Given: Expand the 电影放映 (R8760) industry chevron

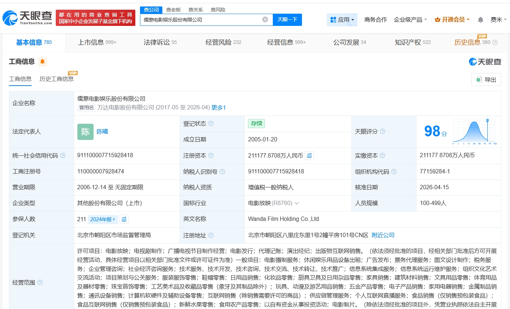Looking at the screenshot, I should click(297, 203).
